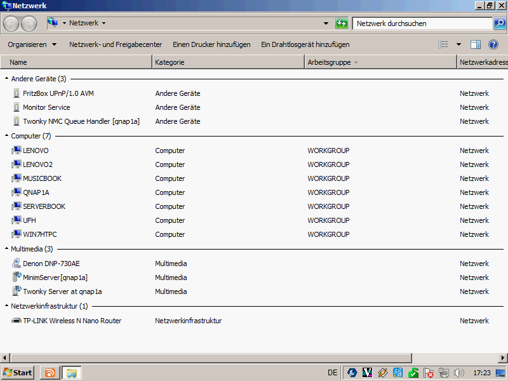This screenshot has height=381, width=508.
Task: Click the Start button
Action: 18,373
